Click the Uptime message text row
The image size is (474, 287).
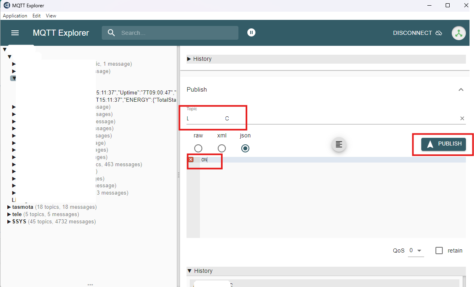tap(136, 92)
